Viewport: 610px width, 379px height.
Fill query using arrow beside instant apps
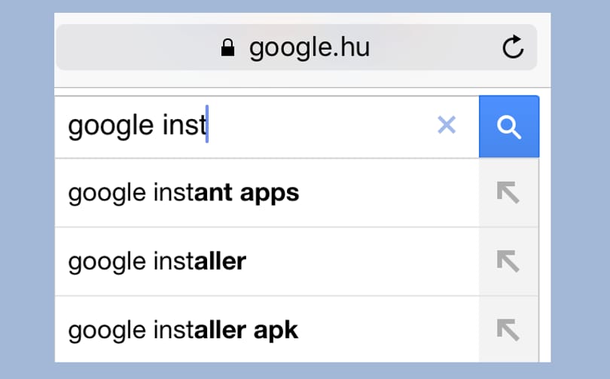508,193
